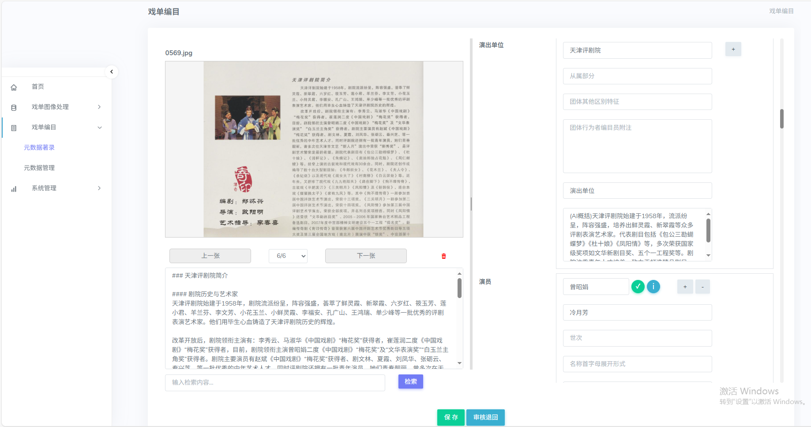Add an actor entry with plus button
This screenshot has height=427, width=811.
coord(685,287)
